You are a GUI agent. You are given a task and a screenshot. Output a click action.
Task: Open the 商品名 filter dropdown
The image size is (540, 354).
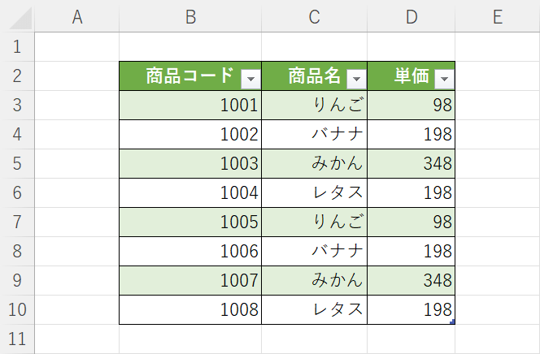click(x=356, y=79)
